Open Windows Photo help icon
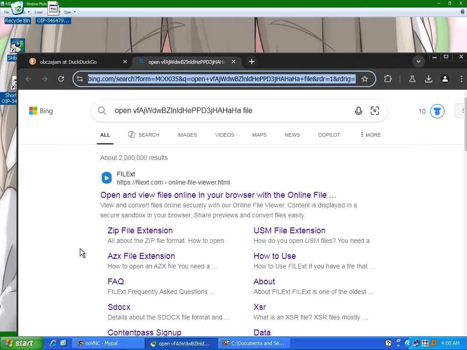The image size is (467, 350). click(462, 12)
